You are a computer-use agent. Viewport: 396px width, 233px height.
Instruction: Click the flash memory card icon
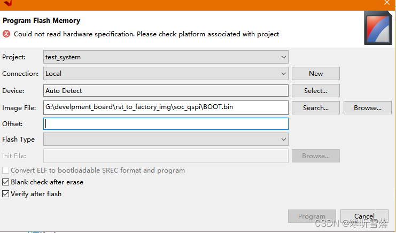378,28
